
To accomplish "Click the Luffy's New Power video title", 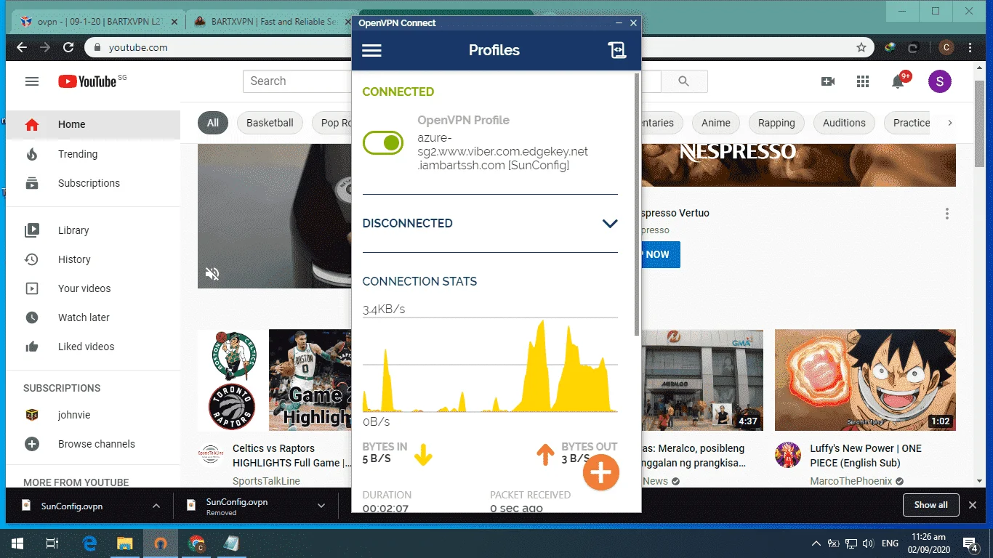I will point(866,456).
